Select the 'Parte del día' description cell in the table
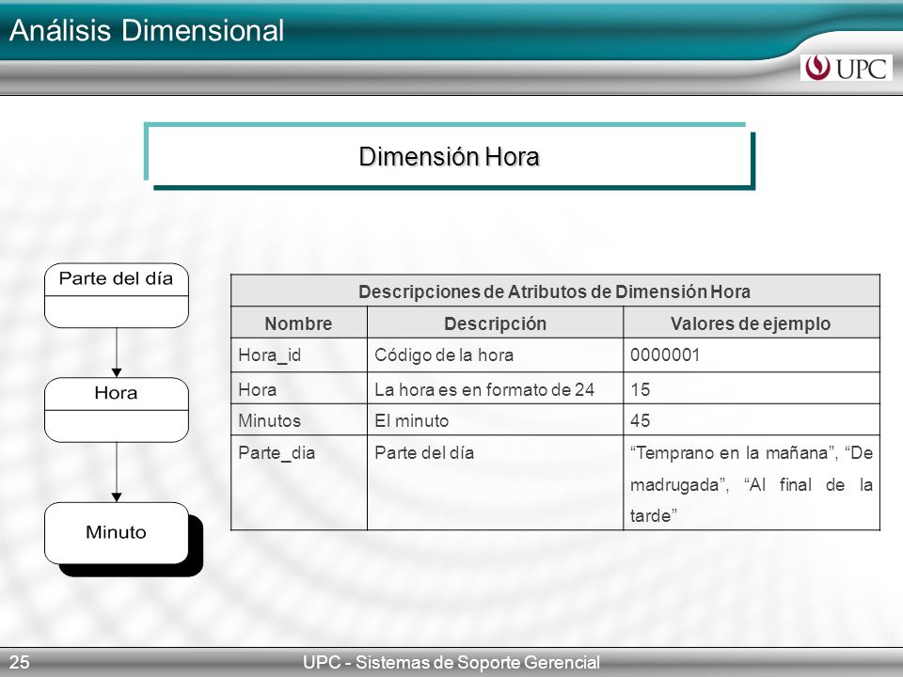Screen dimensions: 903x677 click(x=496, y=483)
